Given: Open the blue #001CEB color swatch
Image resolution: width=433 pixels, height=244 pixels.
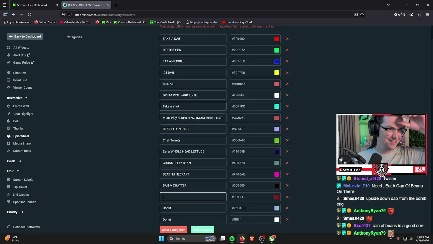Looking at the screenshot, I should pos(277,61).
